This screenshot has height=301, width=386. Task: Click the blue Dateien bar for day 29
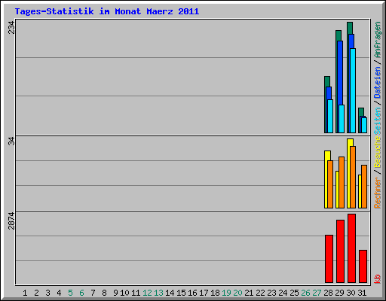click(x=340, y=73)
